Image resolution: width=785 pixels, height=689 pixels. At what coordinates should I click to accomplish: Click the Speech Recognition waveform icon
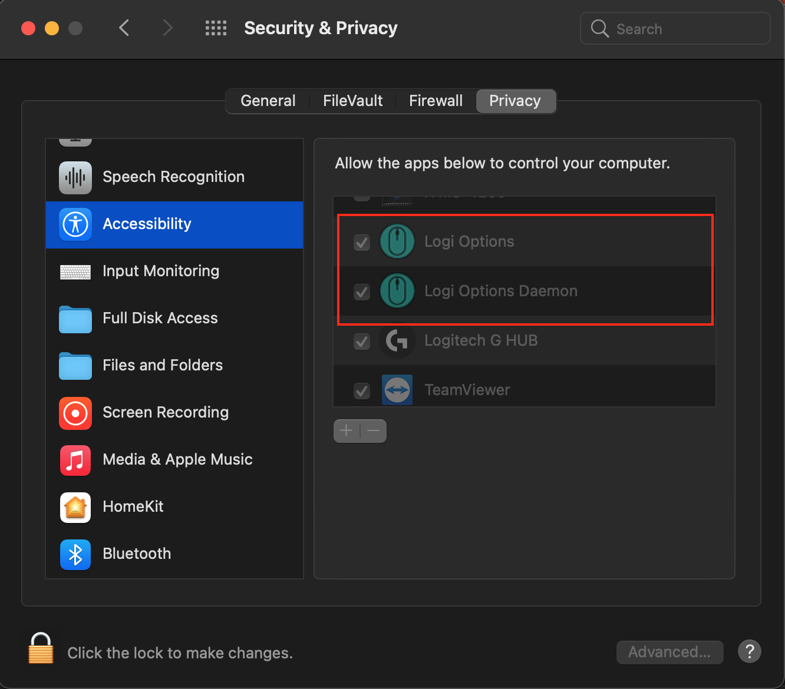click(x=75, y=177)
